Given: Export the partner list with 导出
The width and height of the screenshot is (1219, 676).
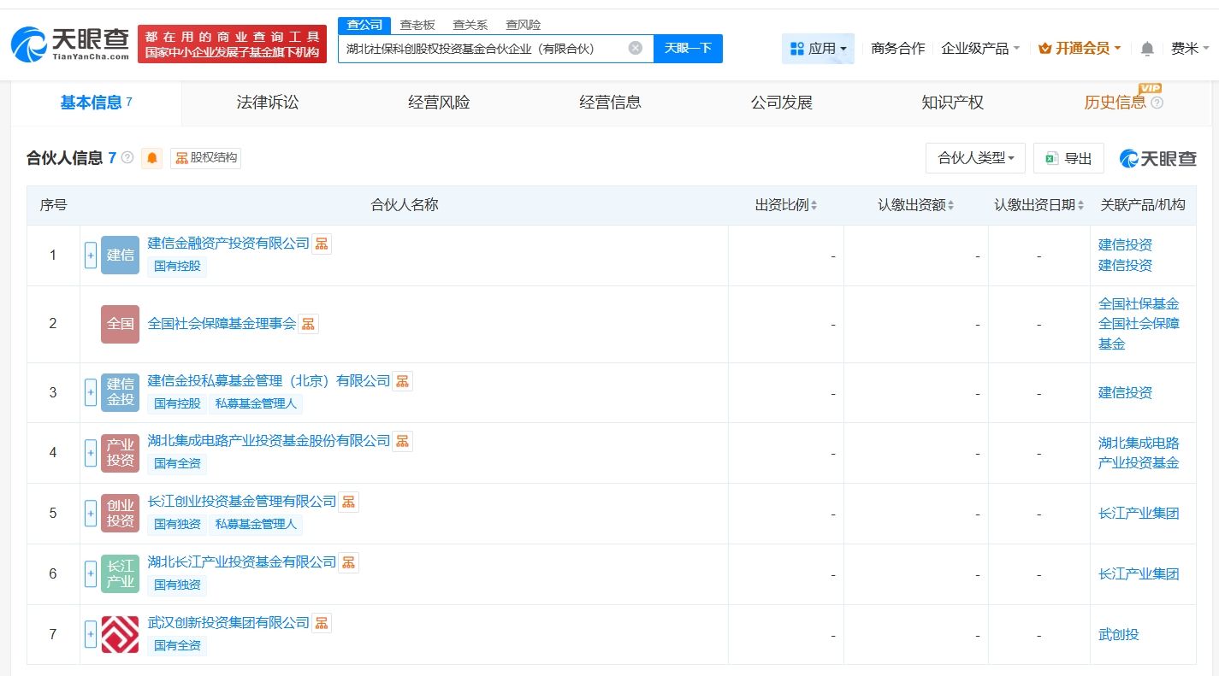Looking at the screenshot, I should coord(1068,158).
